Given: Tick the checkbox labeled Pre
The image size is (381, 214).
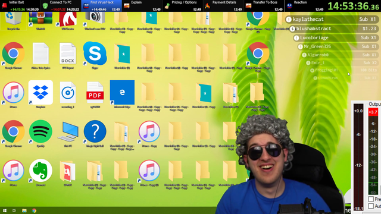Looking at the screenshot, I should [x=371, y=199].
